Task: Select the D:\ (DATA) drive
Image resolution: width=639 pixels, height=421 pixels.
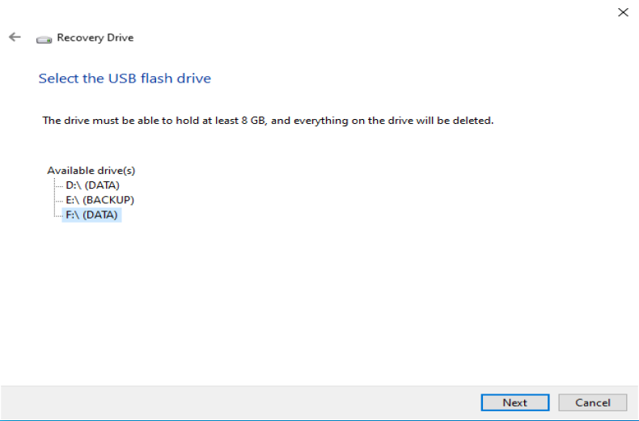Action: tap(92, 185)
